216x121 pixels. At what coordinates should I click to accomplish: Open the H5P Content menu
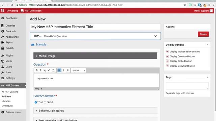click(13, 85)
